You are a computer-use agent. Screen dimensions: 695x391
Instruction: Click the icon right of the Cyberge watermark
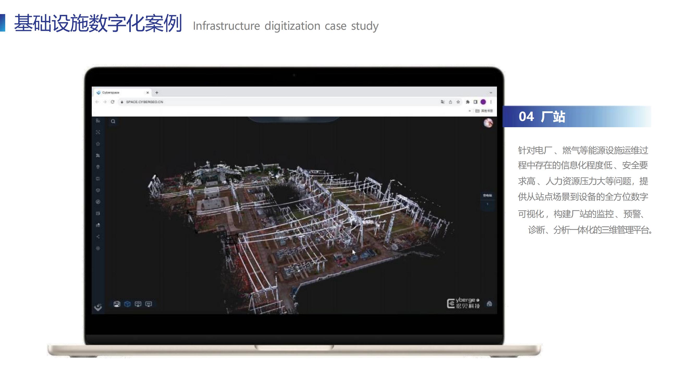click(x=489, y=304)
